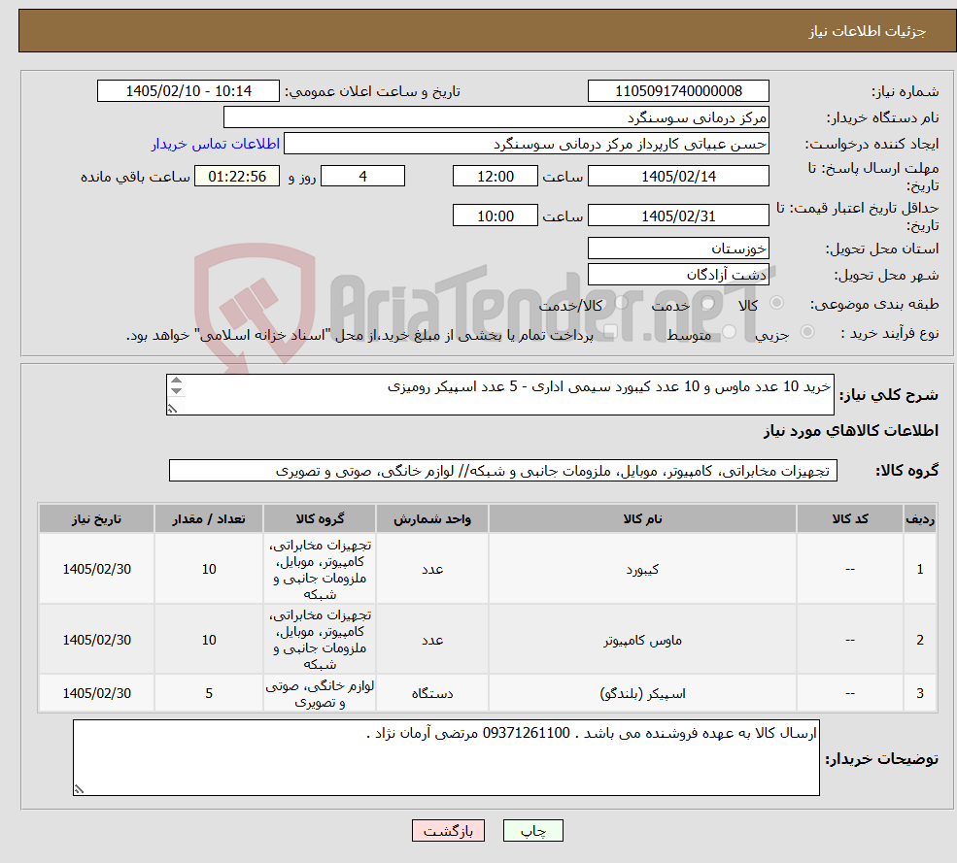Click the گروه کالا column header

320,518
